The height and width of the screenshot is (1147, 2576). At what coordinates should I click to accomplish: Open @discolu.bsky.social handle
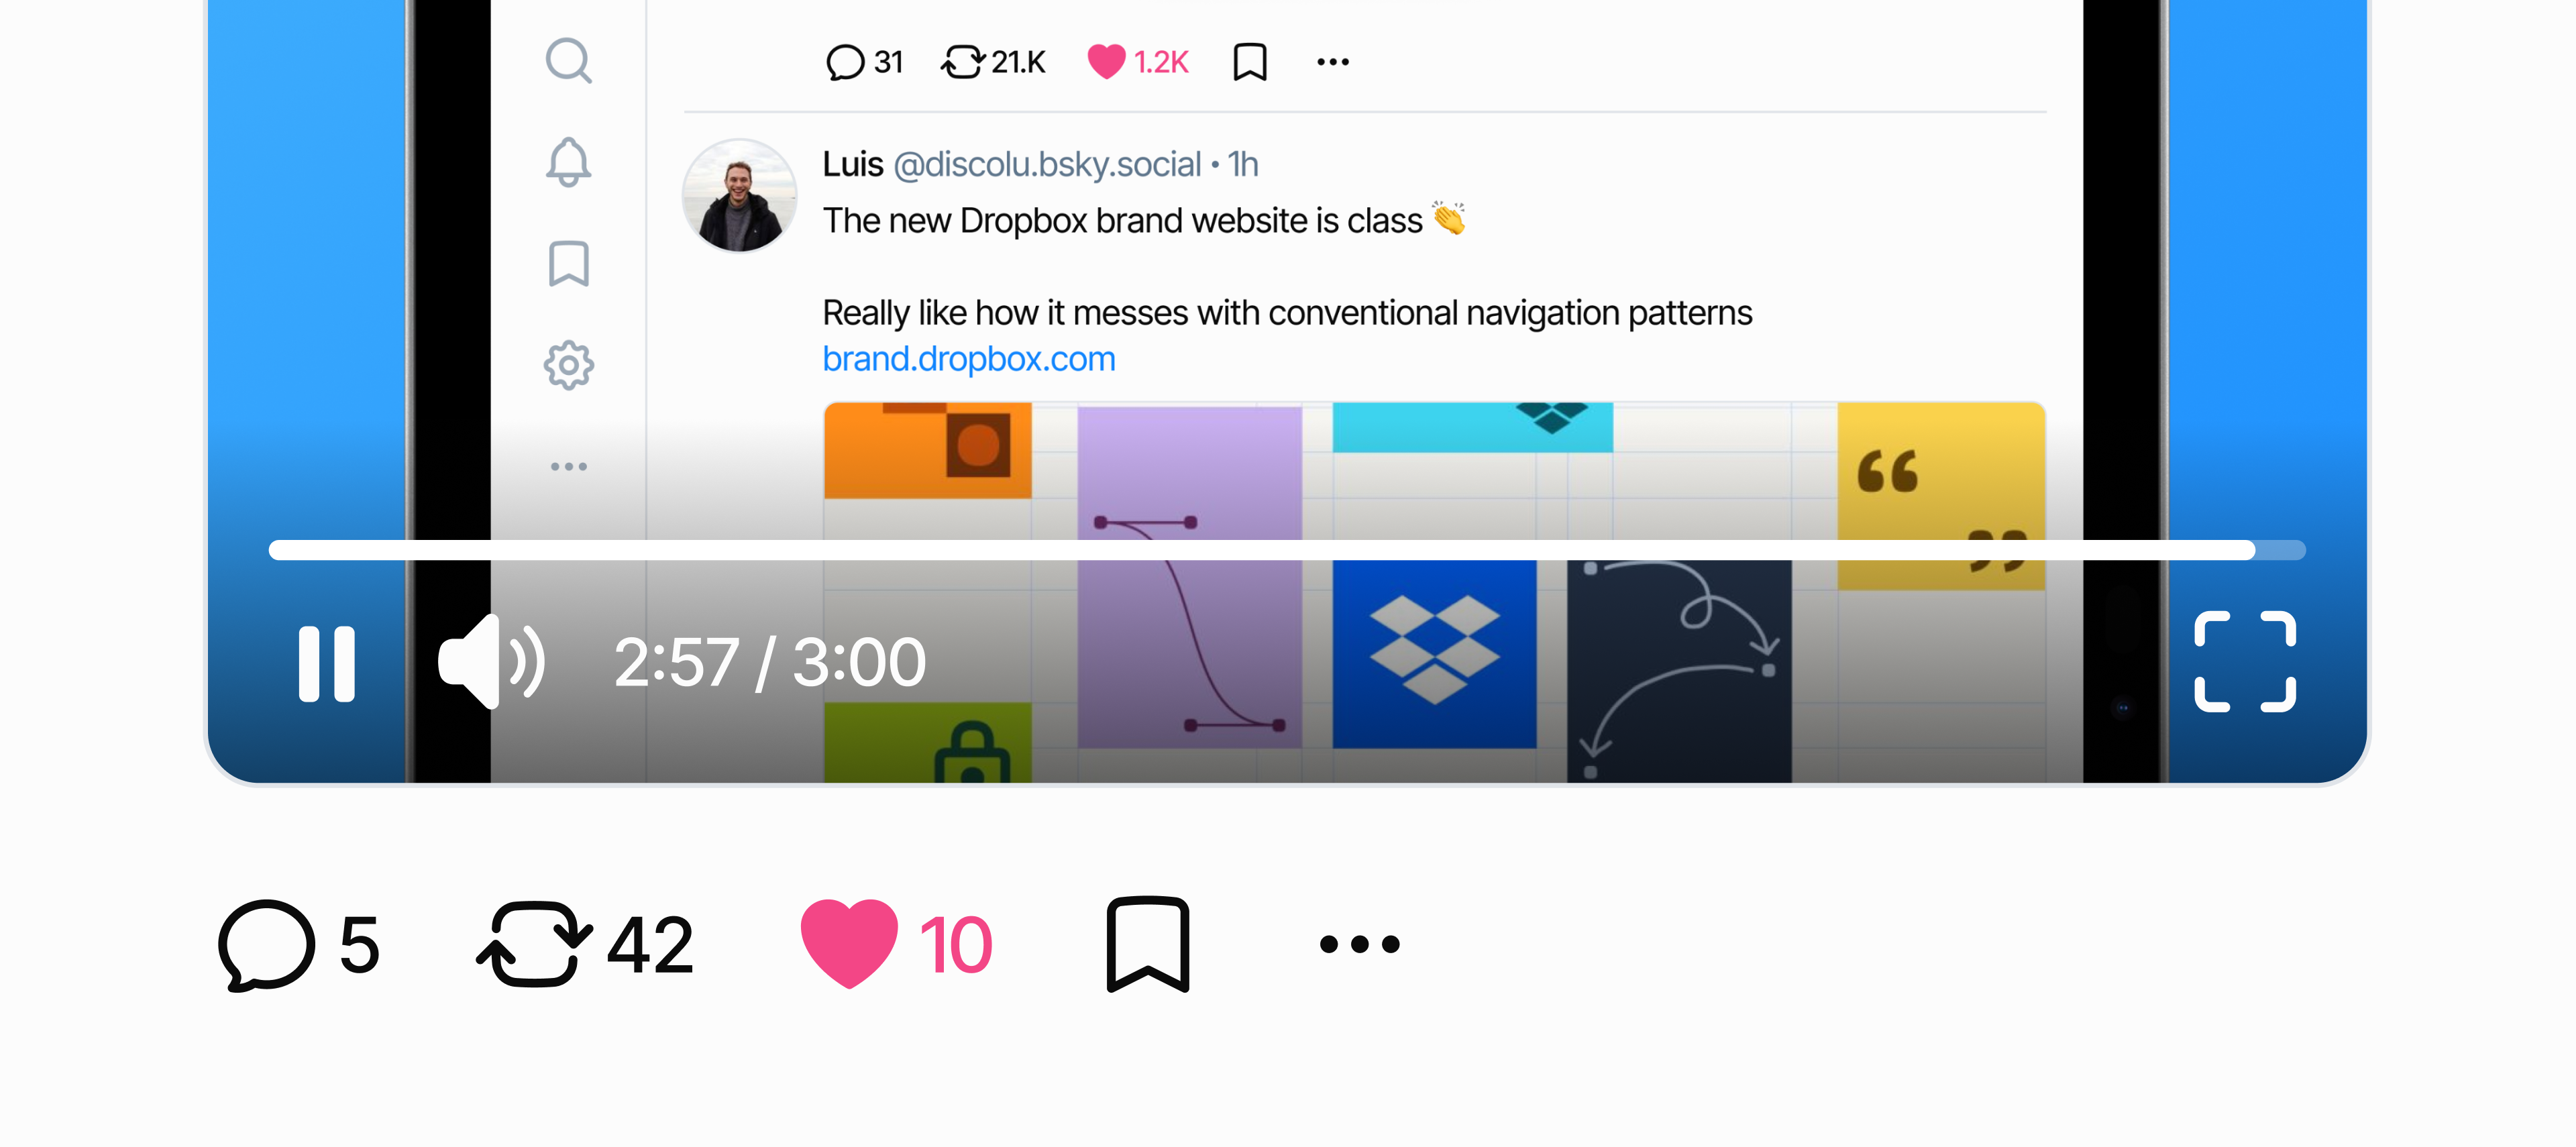[1047, 164]
